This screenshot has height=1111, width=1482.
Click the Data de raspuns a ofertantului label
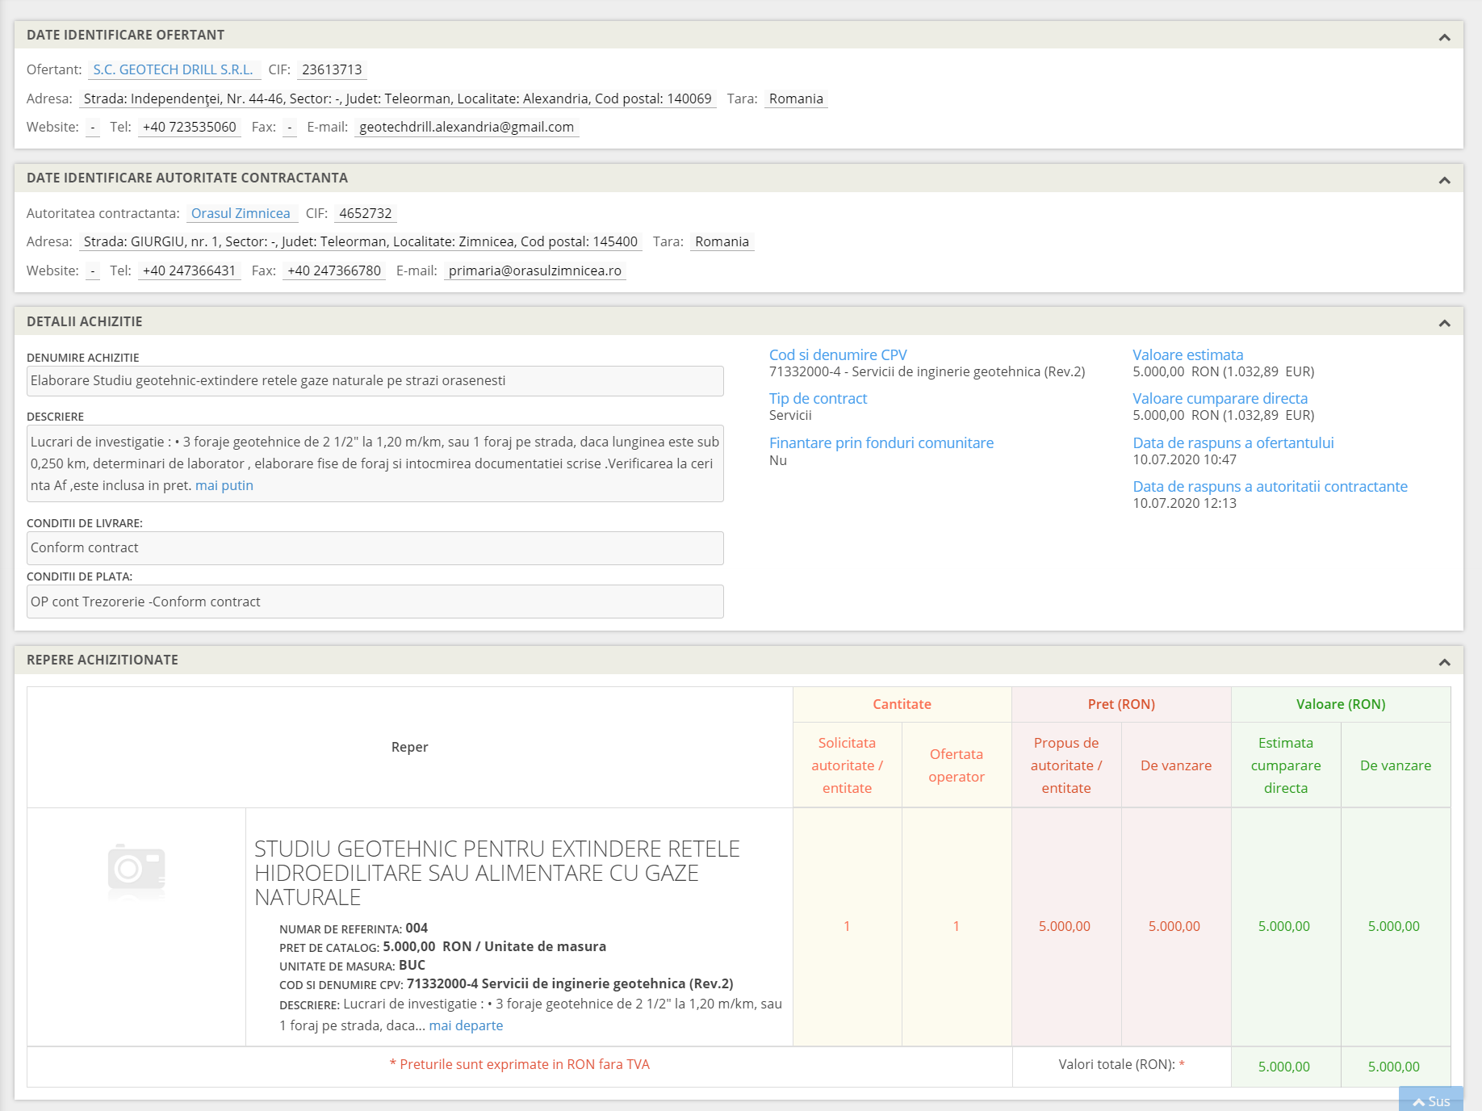(x=1233, y=442)
